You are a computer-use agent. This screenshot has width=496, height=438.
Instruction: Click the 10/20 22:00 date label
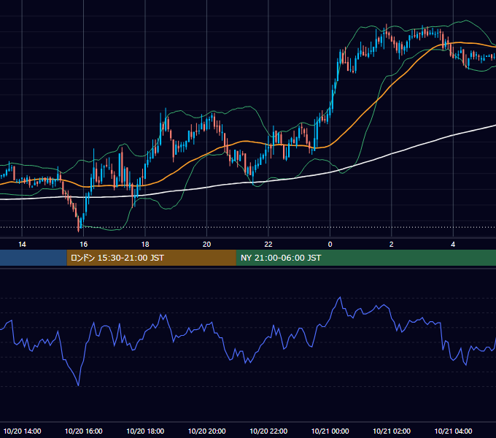pos(268,431)
